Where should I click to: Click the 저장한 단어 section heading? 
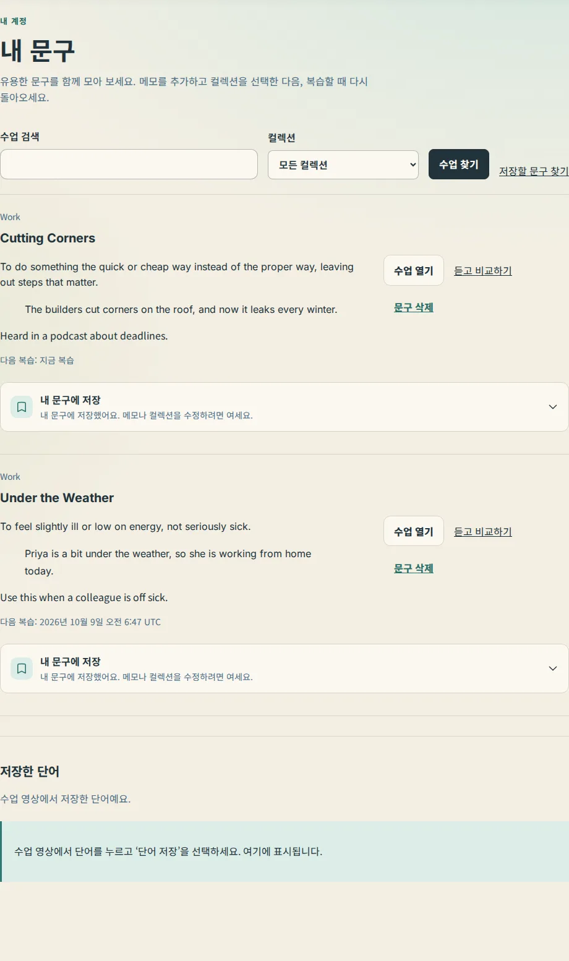click(30, 771)
